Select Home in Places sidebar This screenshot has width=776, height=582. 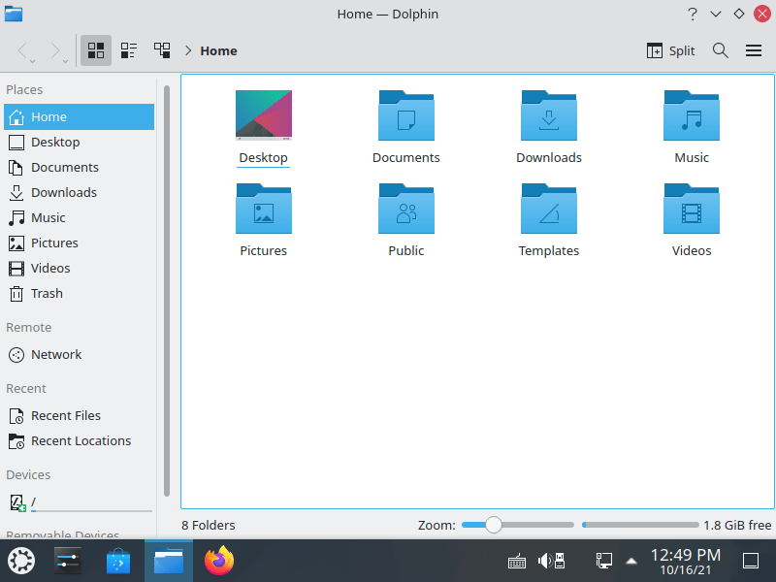pos(80,116)
